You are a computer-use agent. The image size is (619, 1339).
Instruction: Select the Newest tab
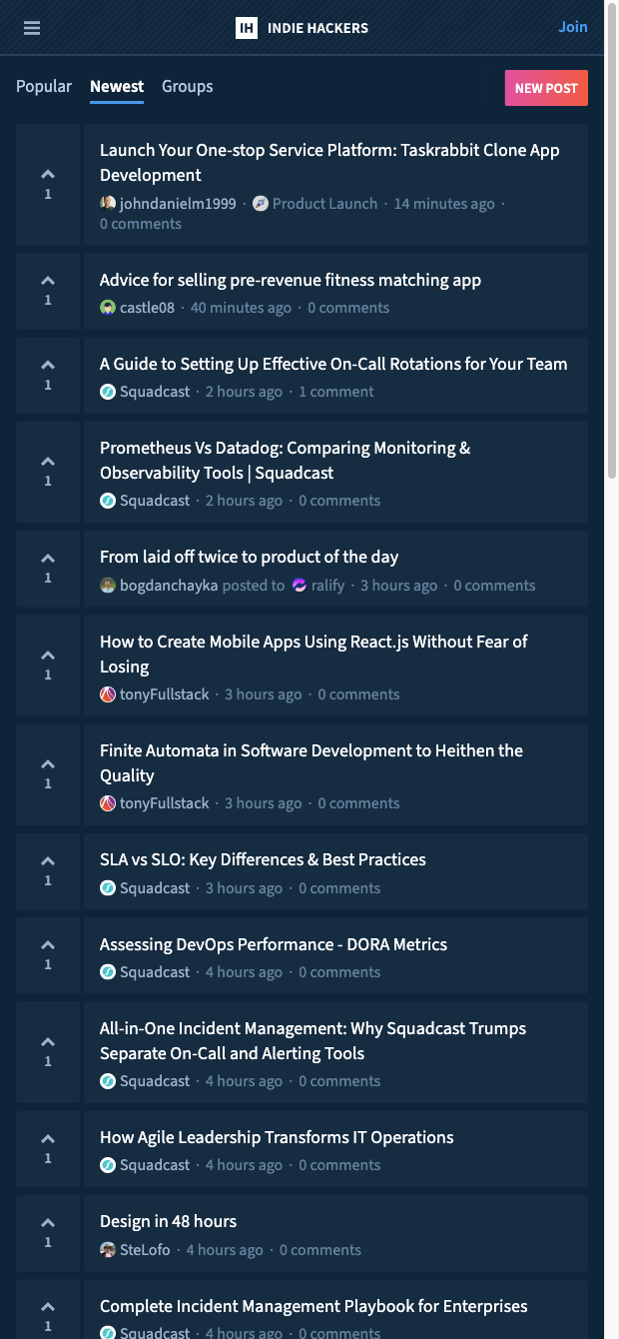tap(117, 87)
